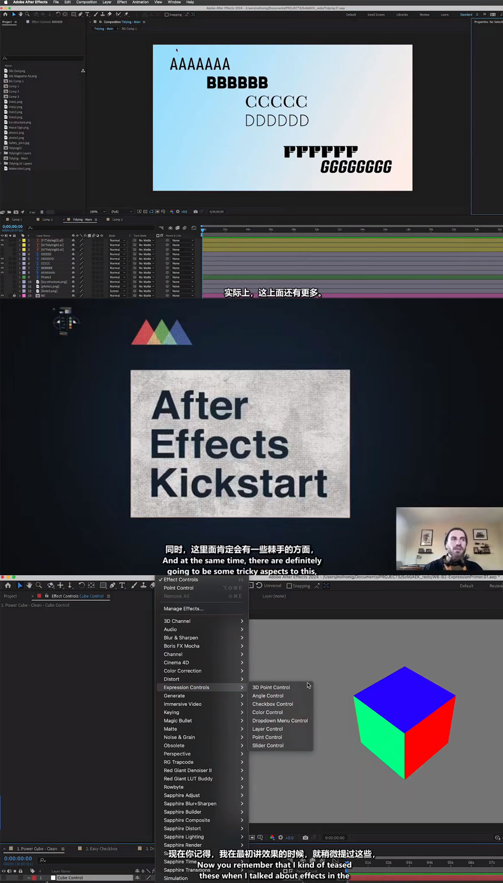503x883 pixels.
Task: Open Parent None dropdown for BG layer
Action: (x=182, y=295)
